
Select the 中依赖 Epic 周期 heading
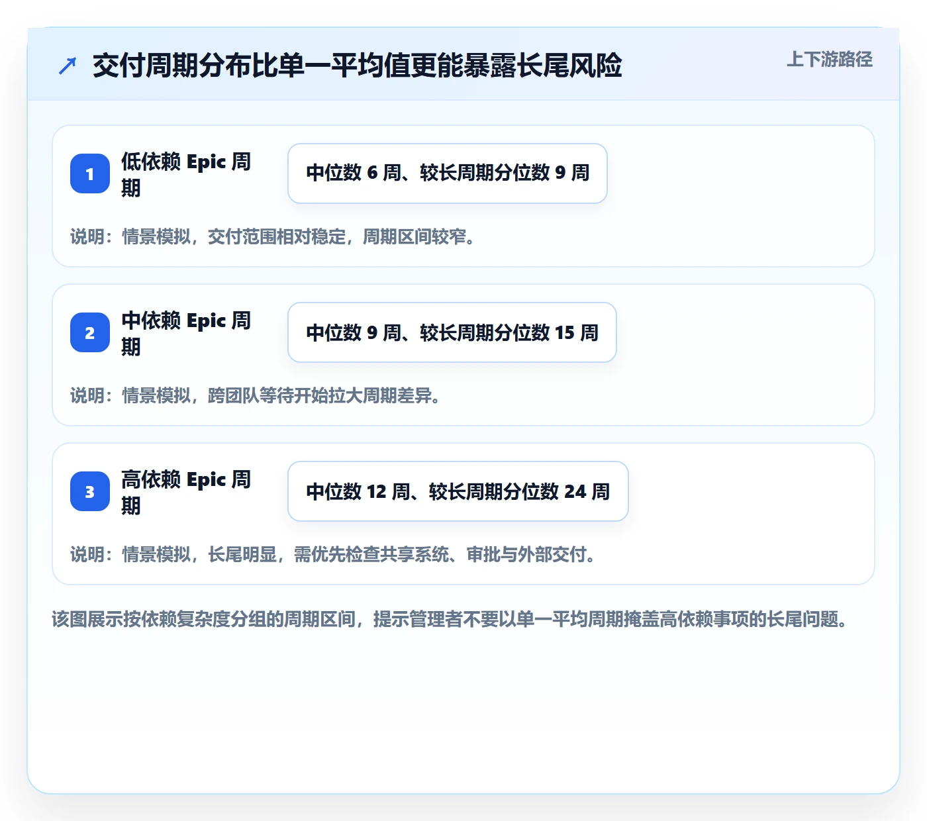[186, 333]
